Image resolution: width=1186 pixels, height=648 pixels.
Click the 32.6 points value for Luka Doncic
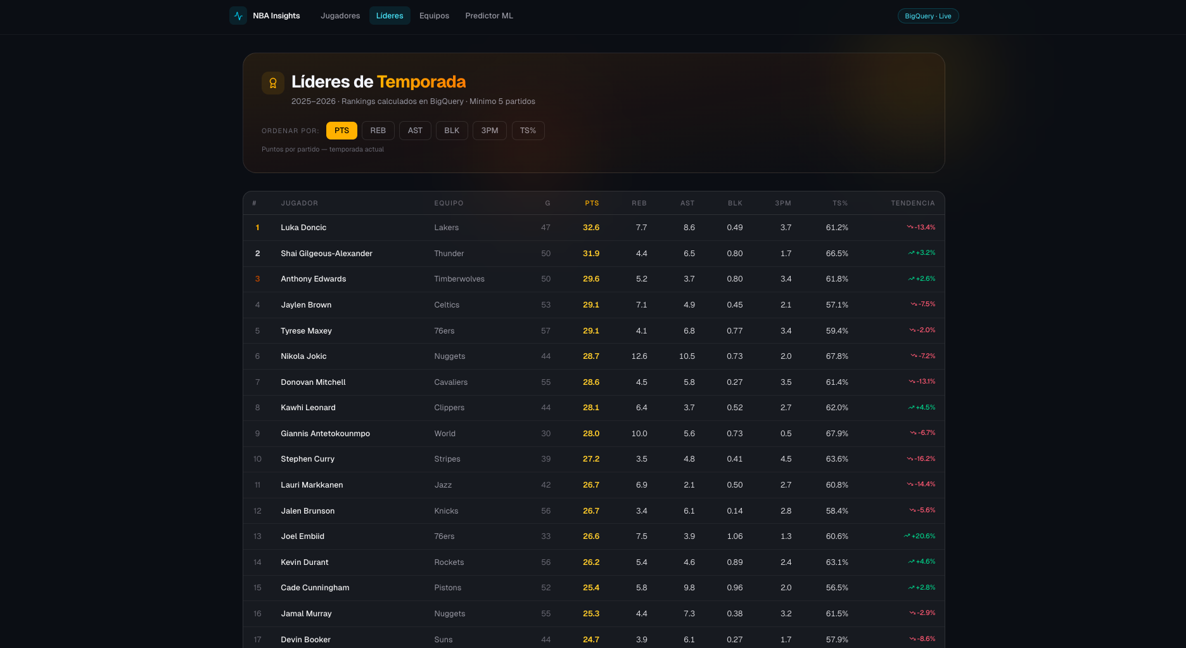click(591, 228)
